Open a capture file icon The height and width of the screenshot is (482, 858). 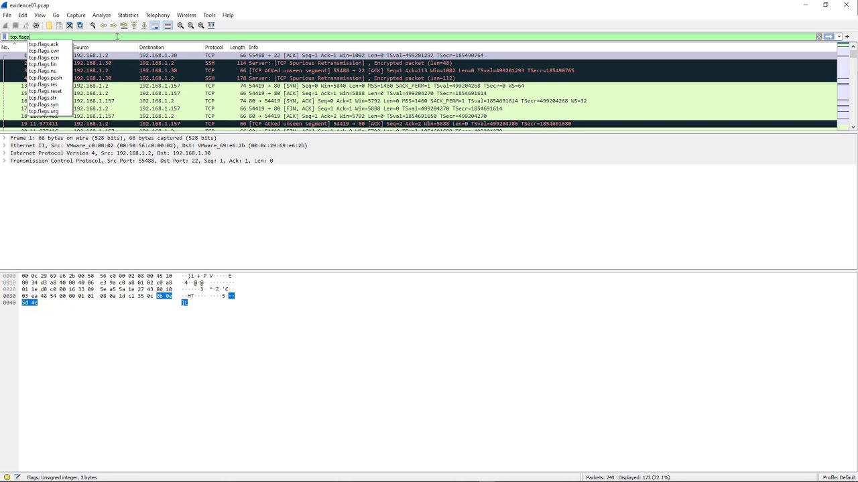tap(49, 25)
